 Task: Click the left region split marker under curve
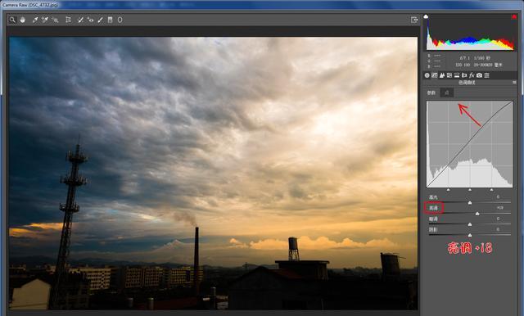click(x=448, y=190)
